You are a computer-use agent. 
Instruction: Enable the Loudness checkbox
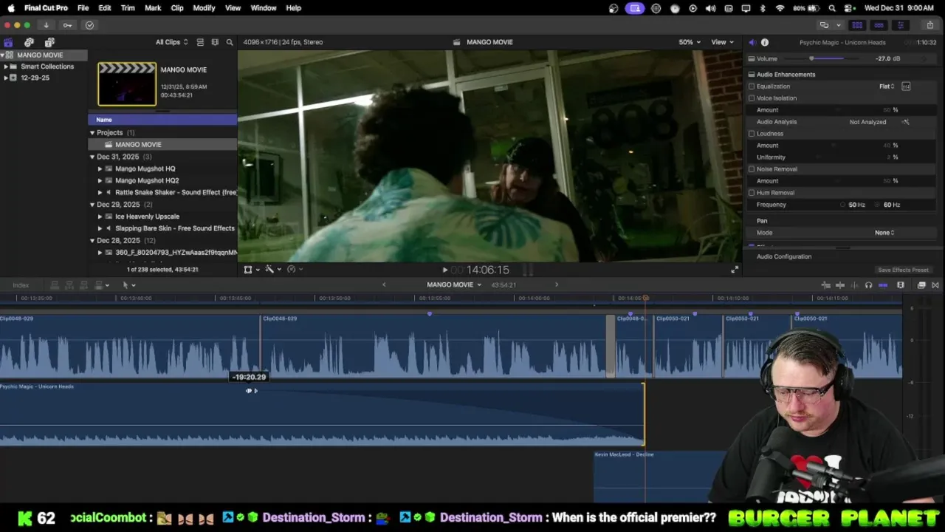pyautogui.click(x=752, y=134)
